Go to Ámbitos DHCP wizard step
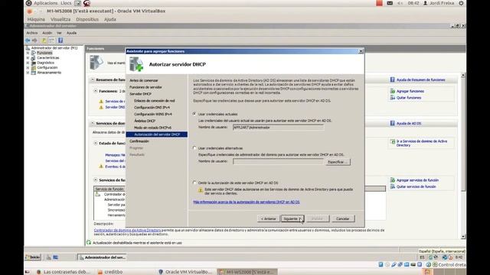 coord(145,121)
